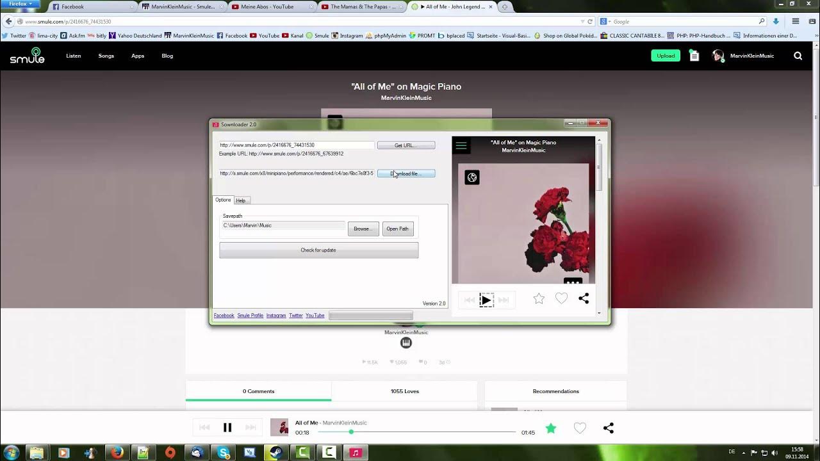Open Facebook link in Sownloader footer
The image size is (820, 461).
pyautogui.click(x=224, y=316)
